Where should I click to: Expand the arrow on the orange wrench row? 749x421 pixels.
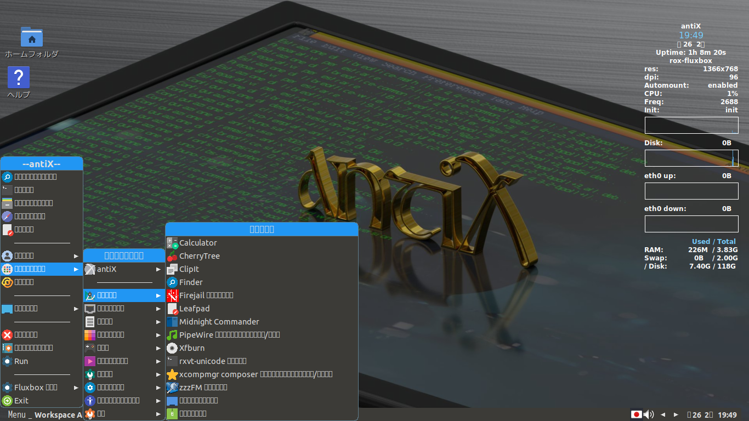pyautogui.click(x=158, y=414)
